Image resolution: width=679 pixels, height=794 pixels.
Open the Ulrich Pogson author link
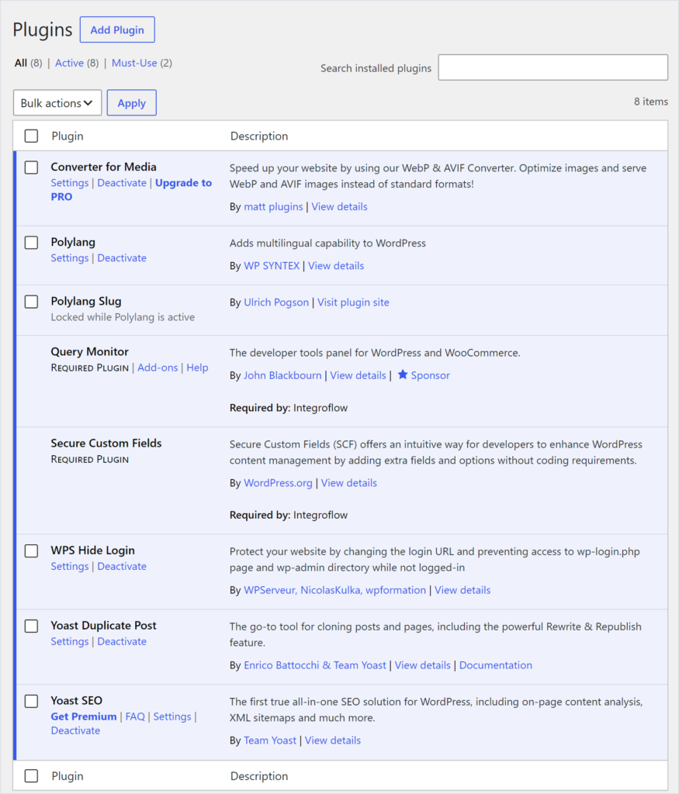(276, 302)
